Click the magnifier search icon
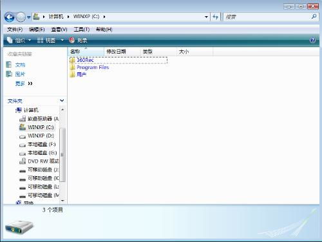Image resolution: width=322 pixels, height=242 pixels. click(314, 17)
